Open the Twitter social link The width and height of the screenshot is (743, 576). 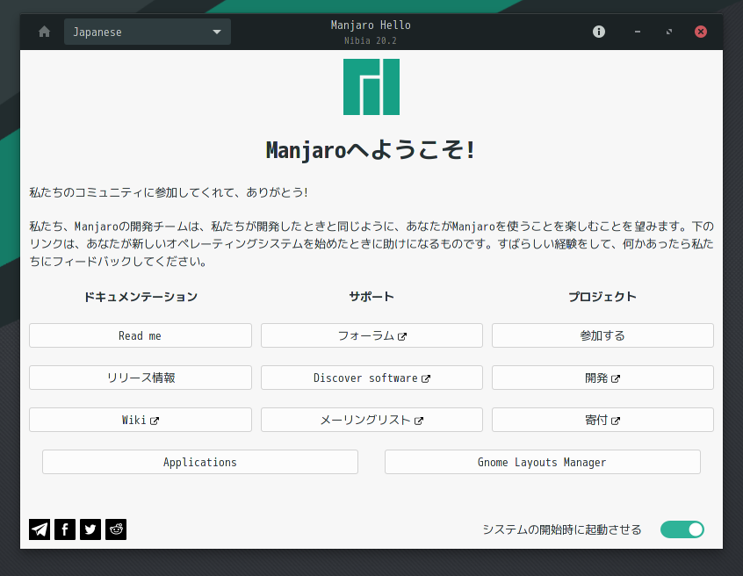90,529
